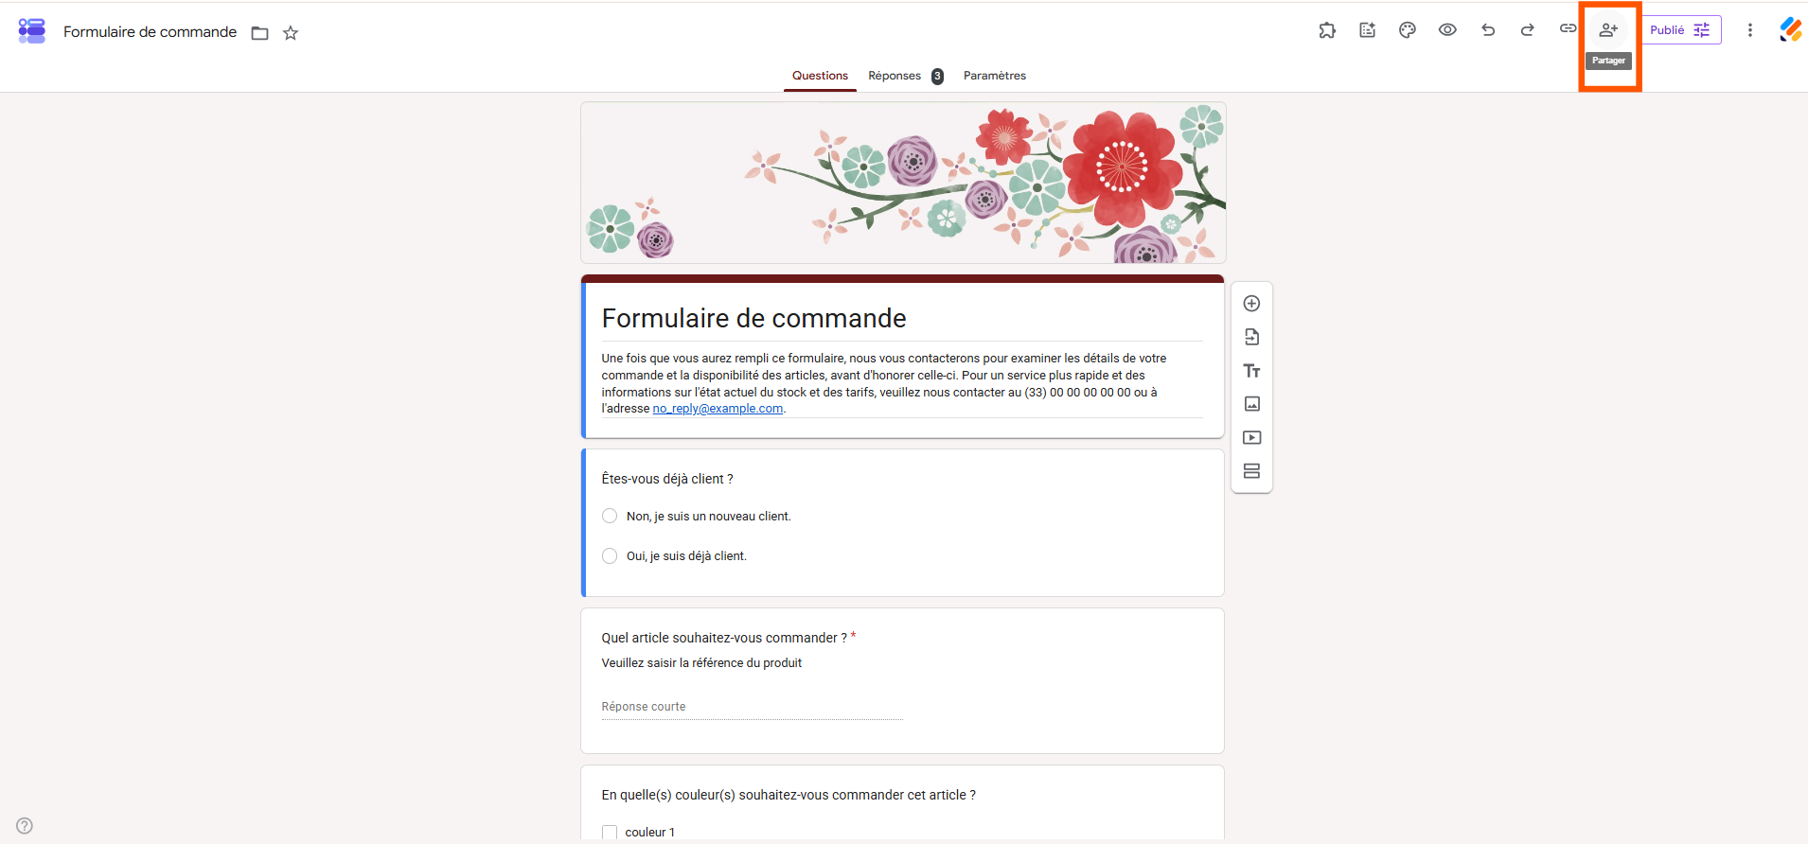Star the Formulaire de commande form
1808x844 pixels.
pyautogui.click(x=291, y=33)
